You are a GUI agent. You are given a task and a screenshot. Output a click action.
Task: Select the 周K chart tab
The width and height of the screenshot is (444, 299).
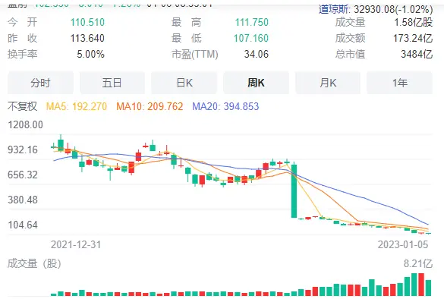(x=256, y=83)
